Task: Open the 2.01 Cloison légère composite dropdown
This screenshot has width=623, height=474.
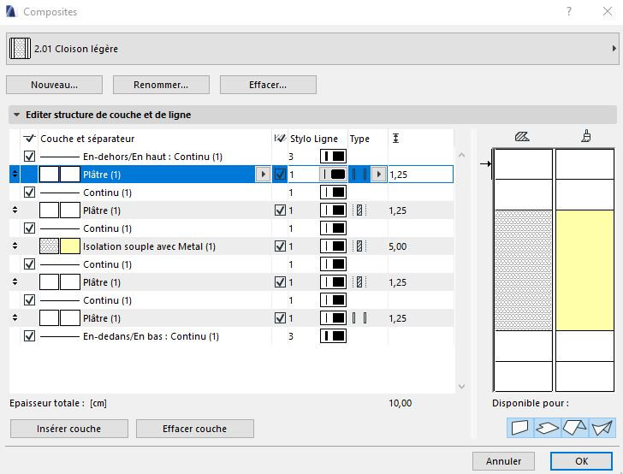Action: (x=312, y=49)
